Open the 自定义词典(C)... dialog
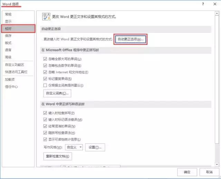The height and width of the screenshot is (179, 221). point(57,93)
